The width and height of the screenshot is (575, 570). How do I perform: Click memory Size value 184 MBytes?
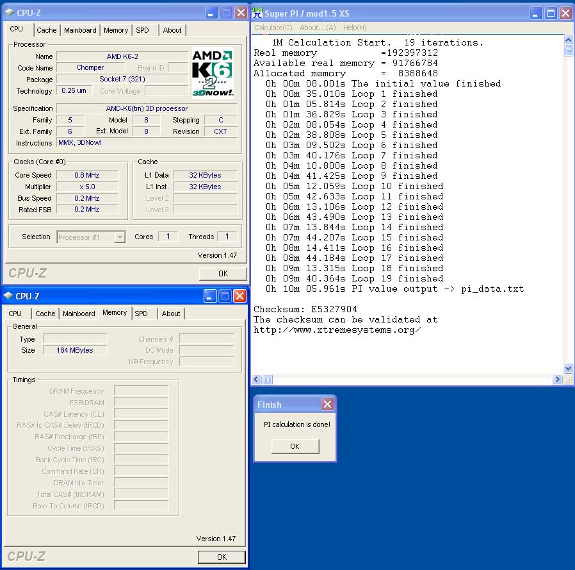click(x=75, y=350)
